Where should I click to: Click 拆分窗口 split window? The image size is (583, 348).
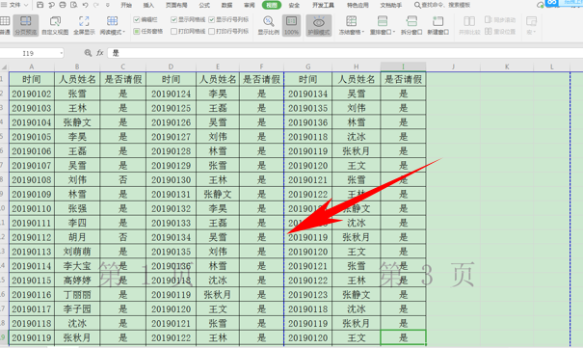coord(411,25)
